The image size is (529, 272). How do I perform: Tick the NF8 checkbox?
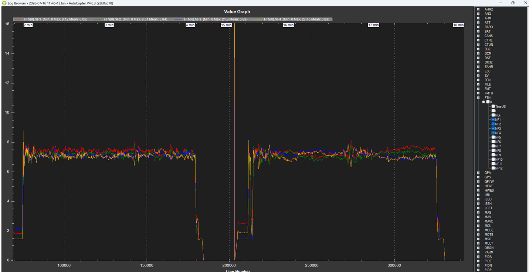(493, 151)
